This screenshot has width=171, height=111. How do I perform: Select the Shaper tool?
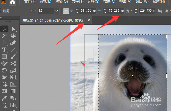click(4, 63)
